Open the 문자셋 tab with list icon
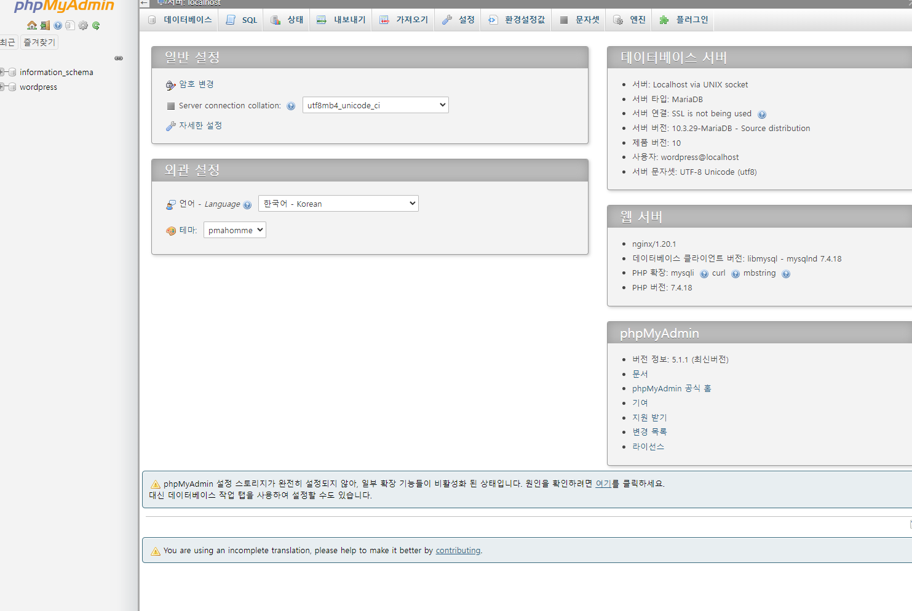 click(x=579, y=20)
